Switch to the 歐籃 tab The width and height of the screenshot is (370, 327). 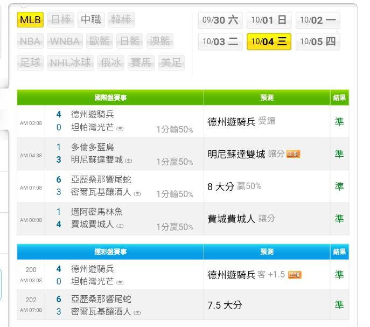pyautogui.click(x=100, y=41)
